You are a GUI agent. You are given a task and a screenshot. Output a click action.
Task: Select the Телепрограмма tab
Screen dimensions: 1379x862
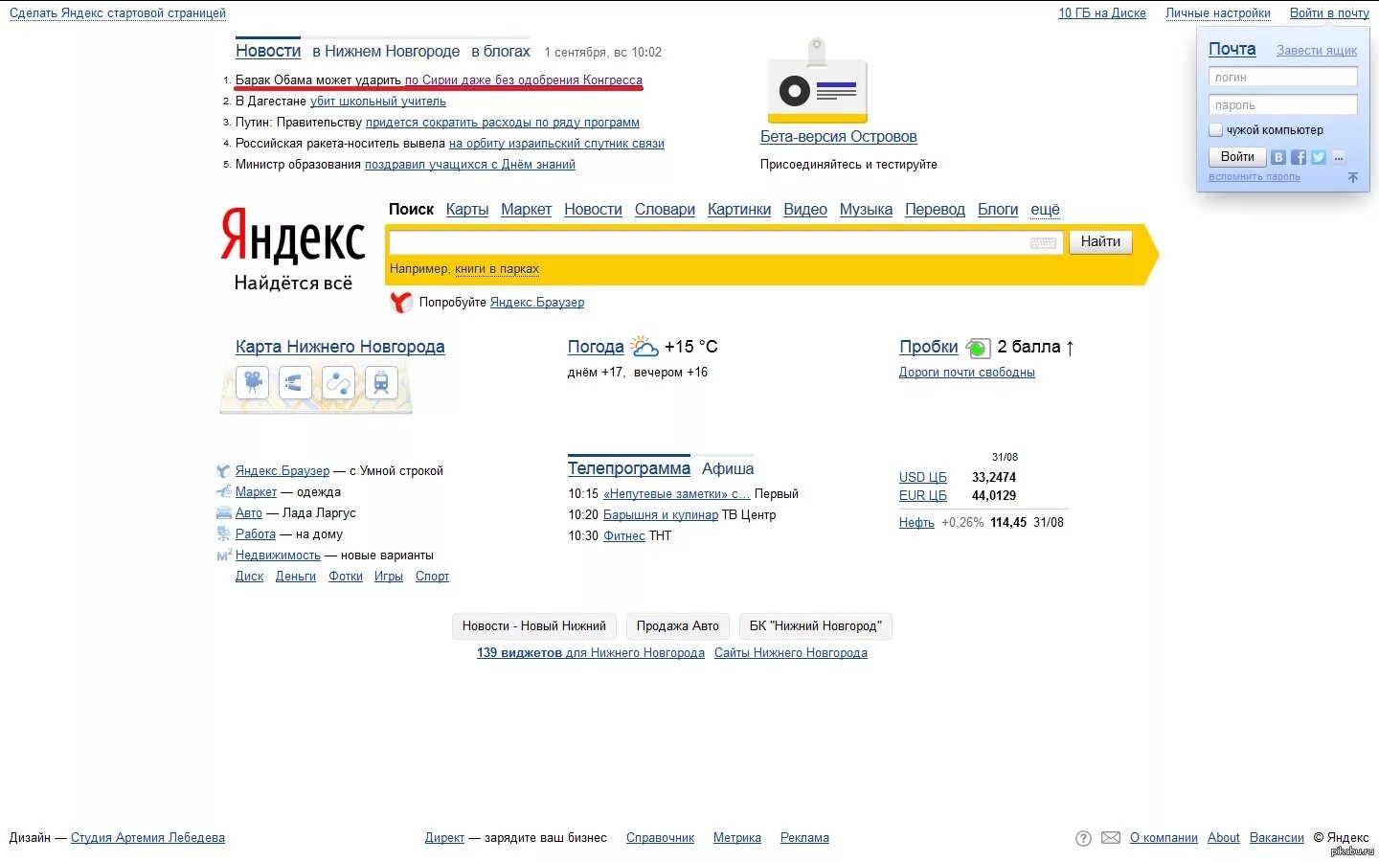pos(629,468)
